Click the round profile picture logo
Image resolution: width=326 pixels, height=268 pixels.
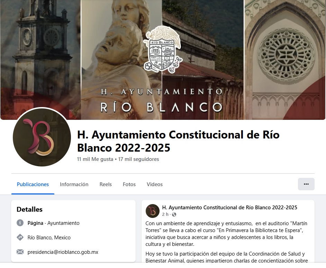click(42, 137)
